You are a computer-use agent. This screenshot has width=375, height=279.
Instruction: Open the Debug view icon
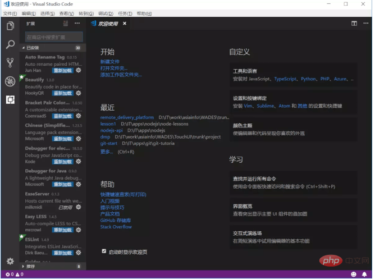pos(10,81)
